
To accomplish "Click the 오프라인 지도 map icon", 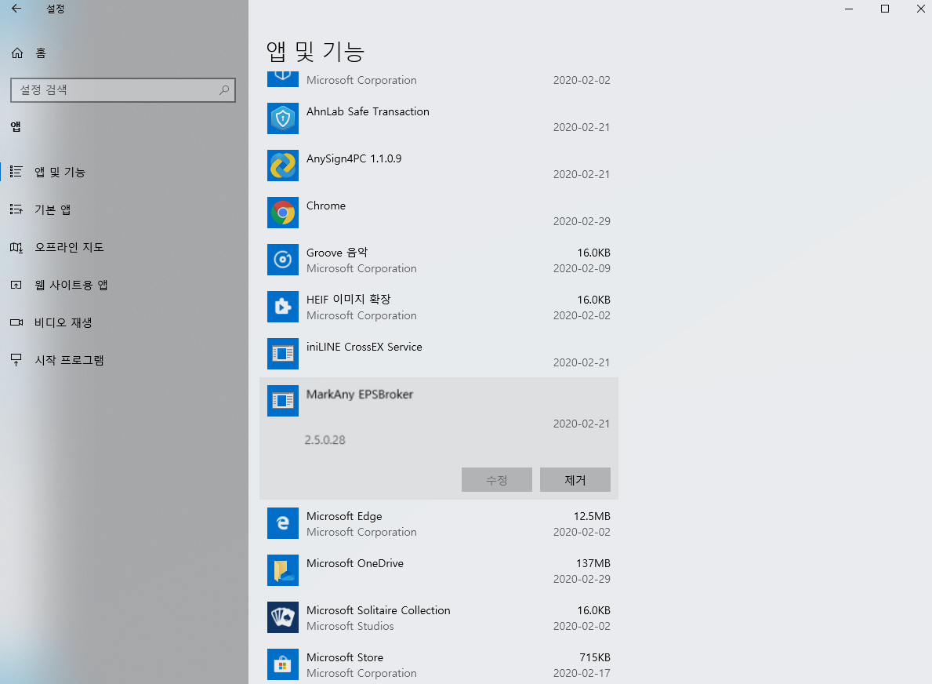I will 16,247.
